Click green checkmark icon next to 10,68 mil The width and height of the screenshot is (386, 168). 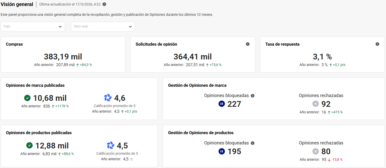tap(27, 98)
